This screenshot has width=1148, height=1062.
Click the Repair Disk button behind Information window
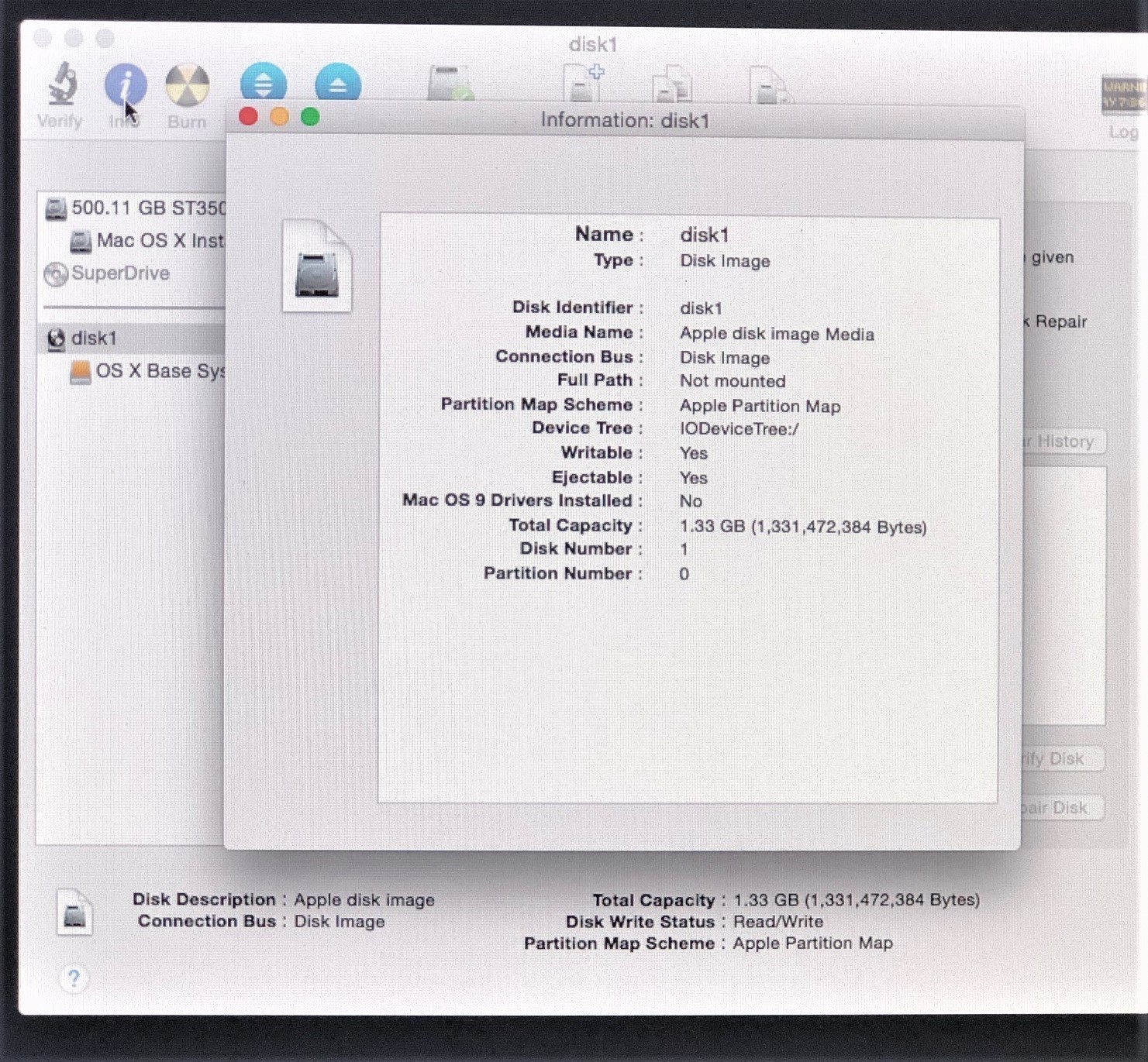1062,808
